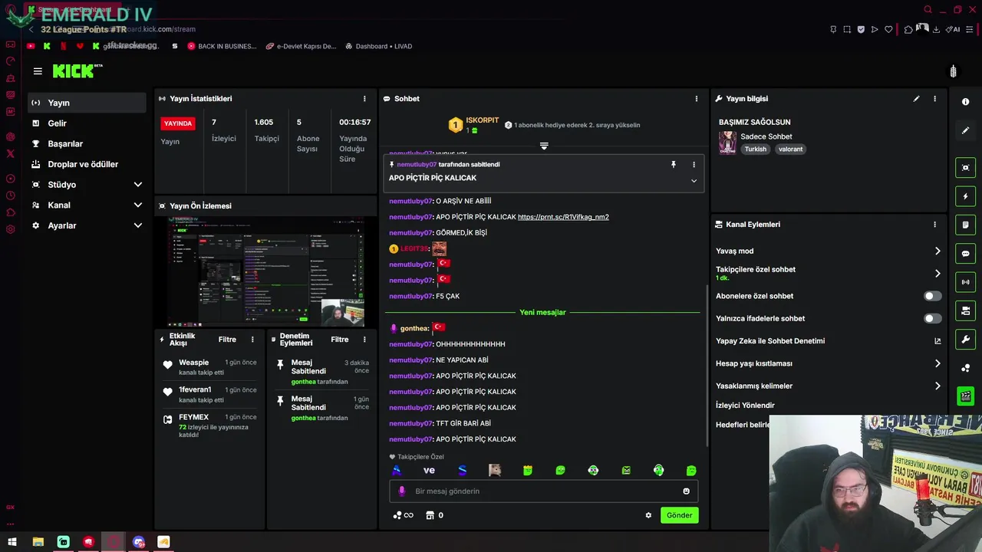Viewport: 982px width, 552px height.
Task: Click the stream preview thumbnail
Action: click(x=265, y=271)
